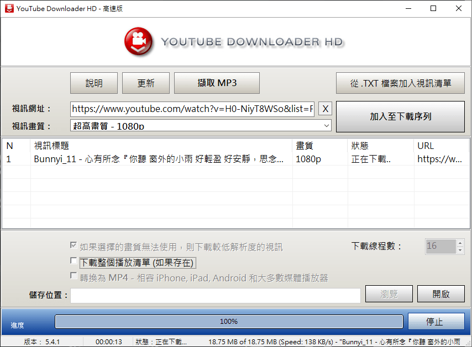Select 超高畫質 - 1080p quality option

pos(166,125)
